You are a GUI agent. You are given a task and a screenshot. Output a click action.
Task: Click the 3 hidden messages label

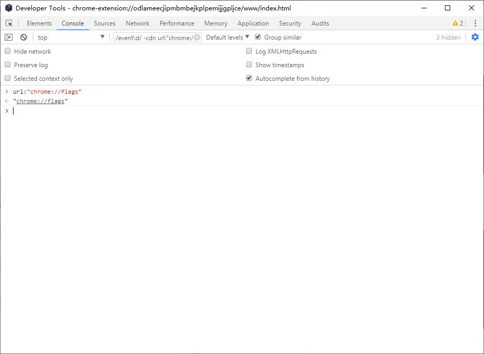point(448,37)
